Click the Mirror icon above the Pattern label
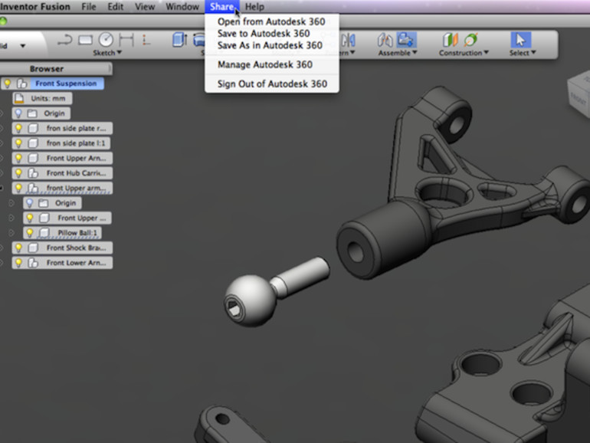The width and height of the screenshot is (590, 443). pyautogui.click(x=349, y=40)
